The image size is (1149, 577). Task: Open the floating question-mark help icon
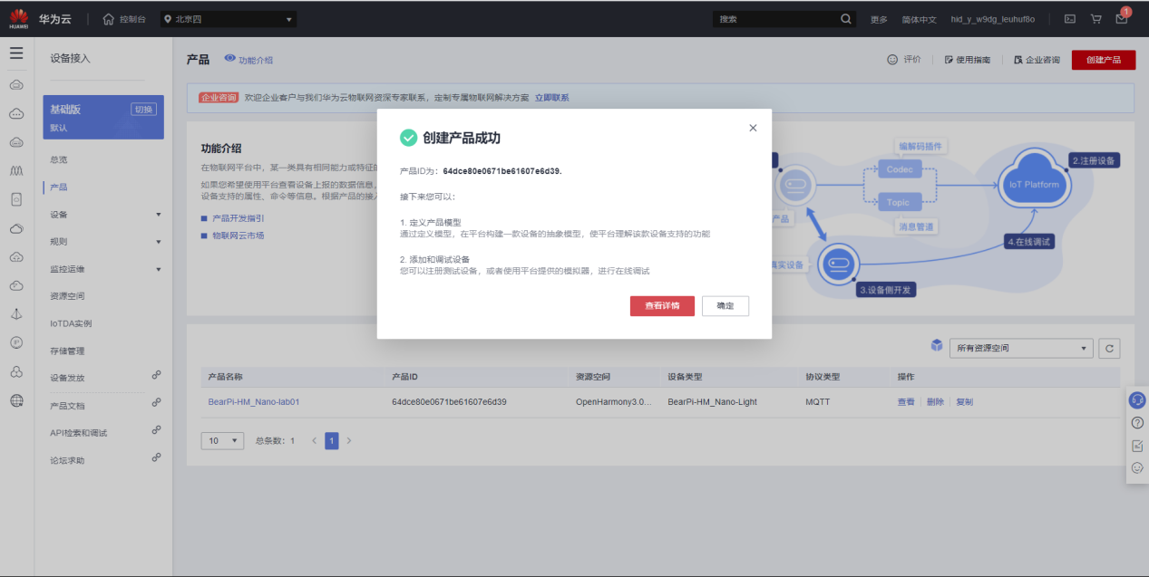[x=1137, y=423]
